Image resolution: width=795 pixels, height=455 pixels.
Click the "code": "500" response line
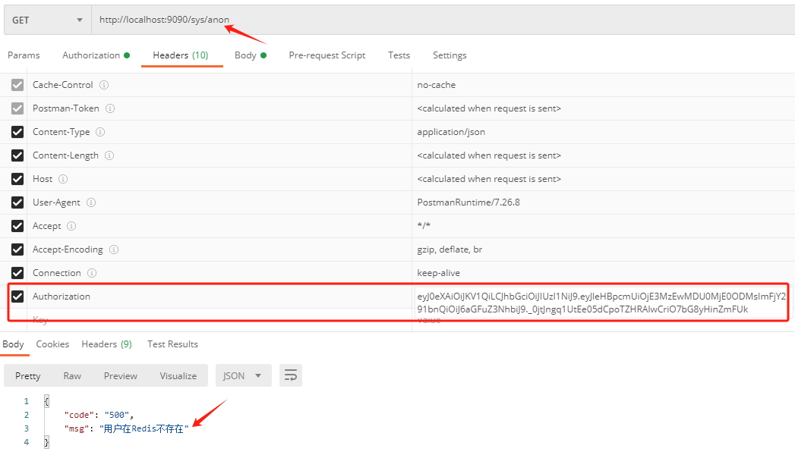coord(99,415)
